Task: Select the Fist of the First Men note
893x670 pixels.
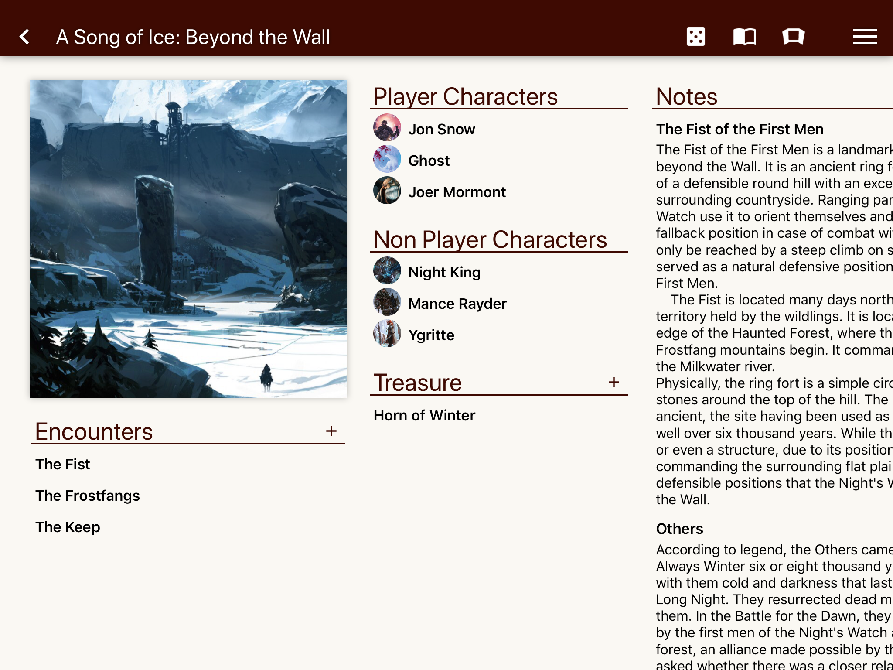Action: click(740, 129)
